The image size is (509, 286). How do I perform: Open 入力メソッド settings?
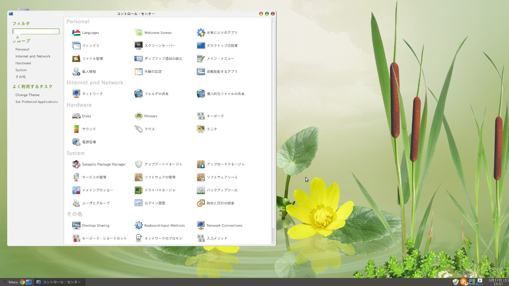tap(212, 239)
